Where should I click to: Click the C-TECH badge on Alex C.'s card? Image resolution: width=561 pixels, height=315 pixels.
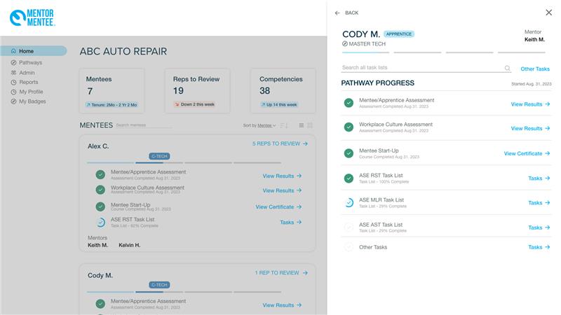coord(159,156)
